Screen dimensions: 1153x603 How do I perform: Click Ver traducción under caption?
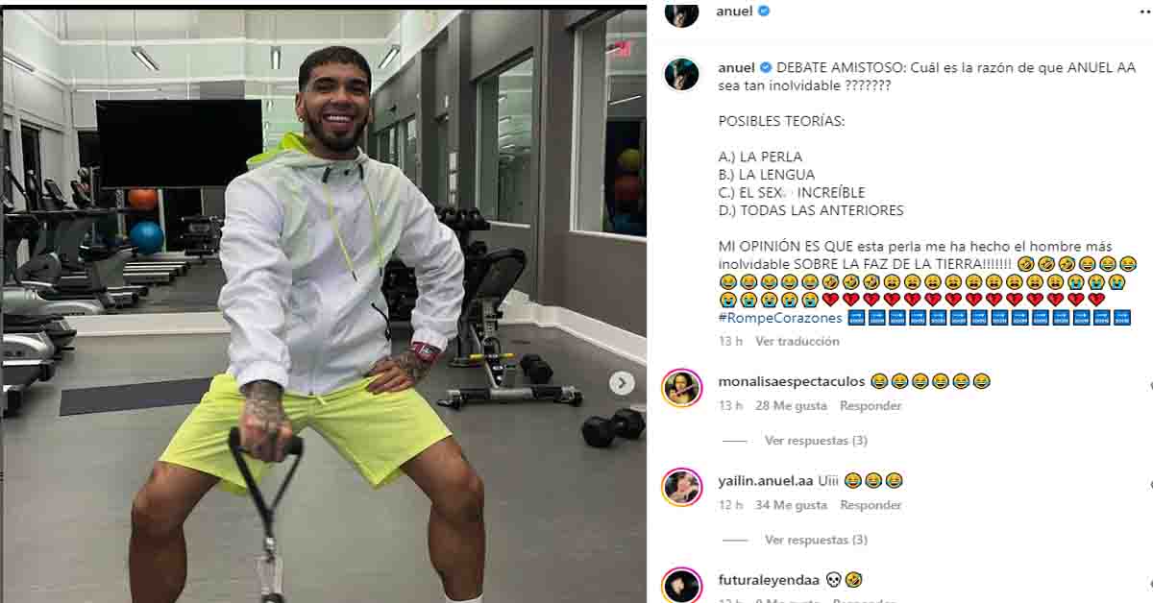pyautogui.click(x=797, y=341)
